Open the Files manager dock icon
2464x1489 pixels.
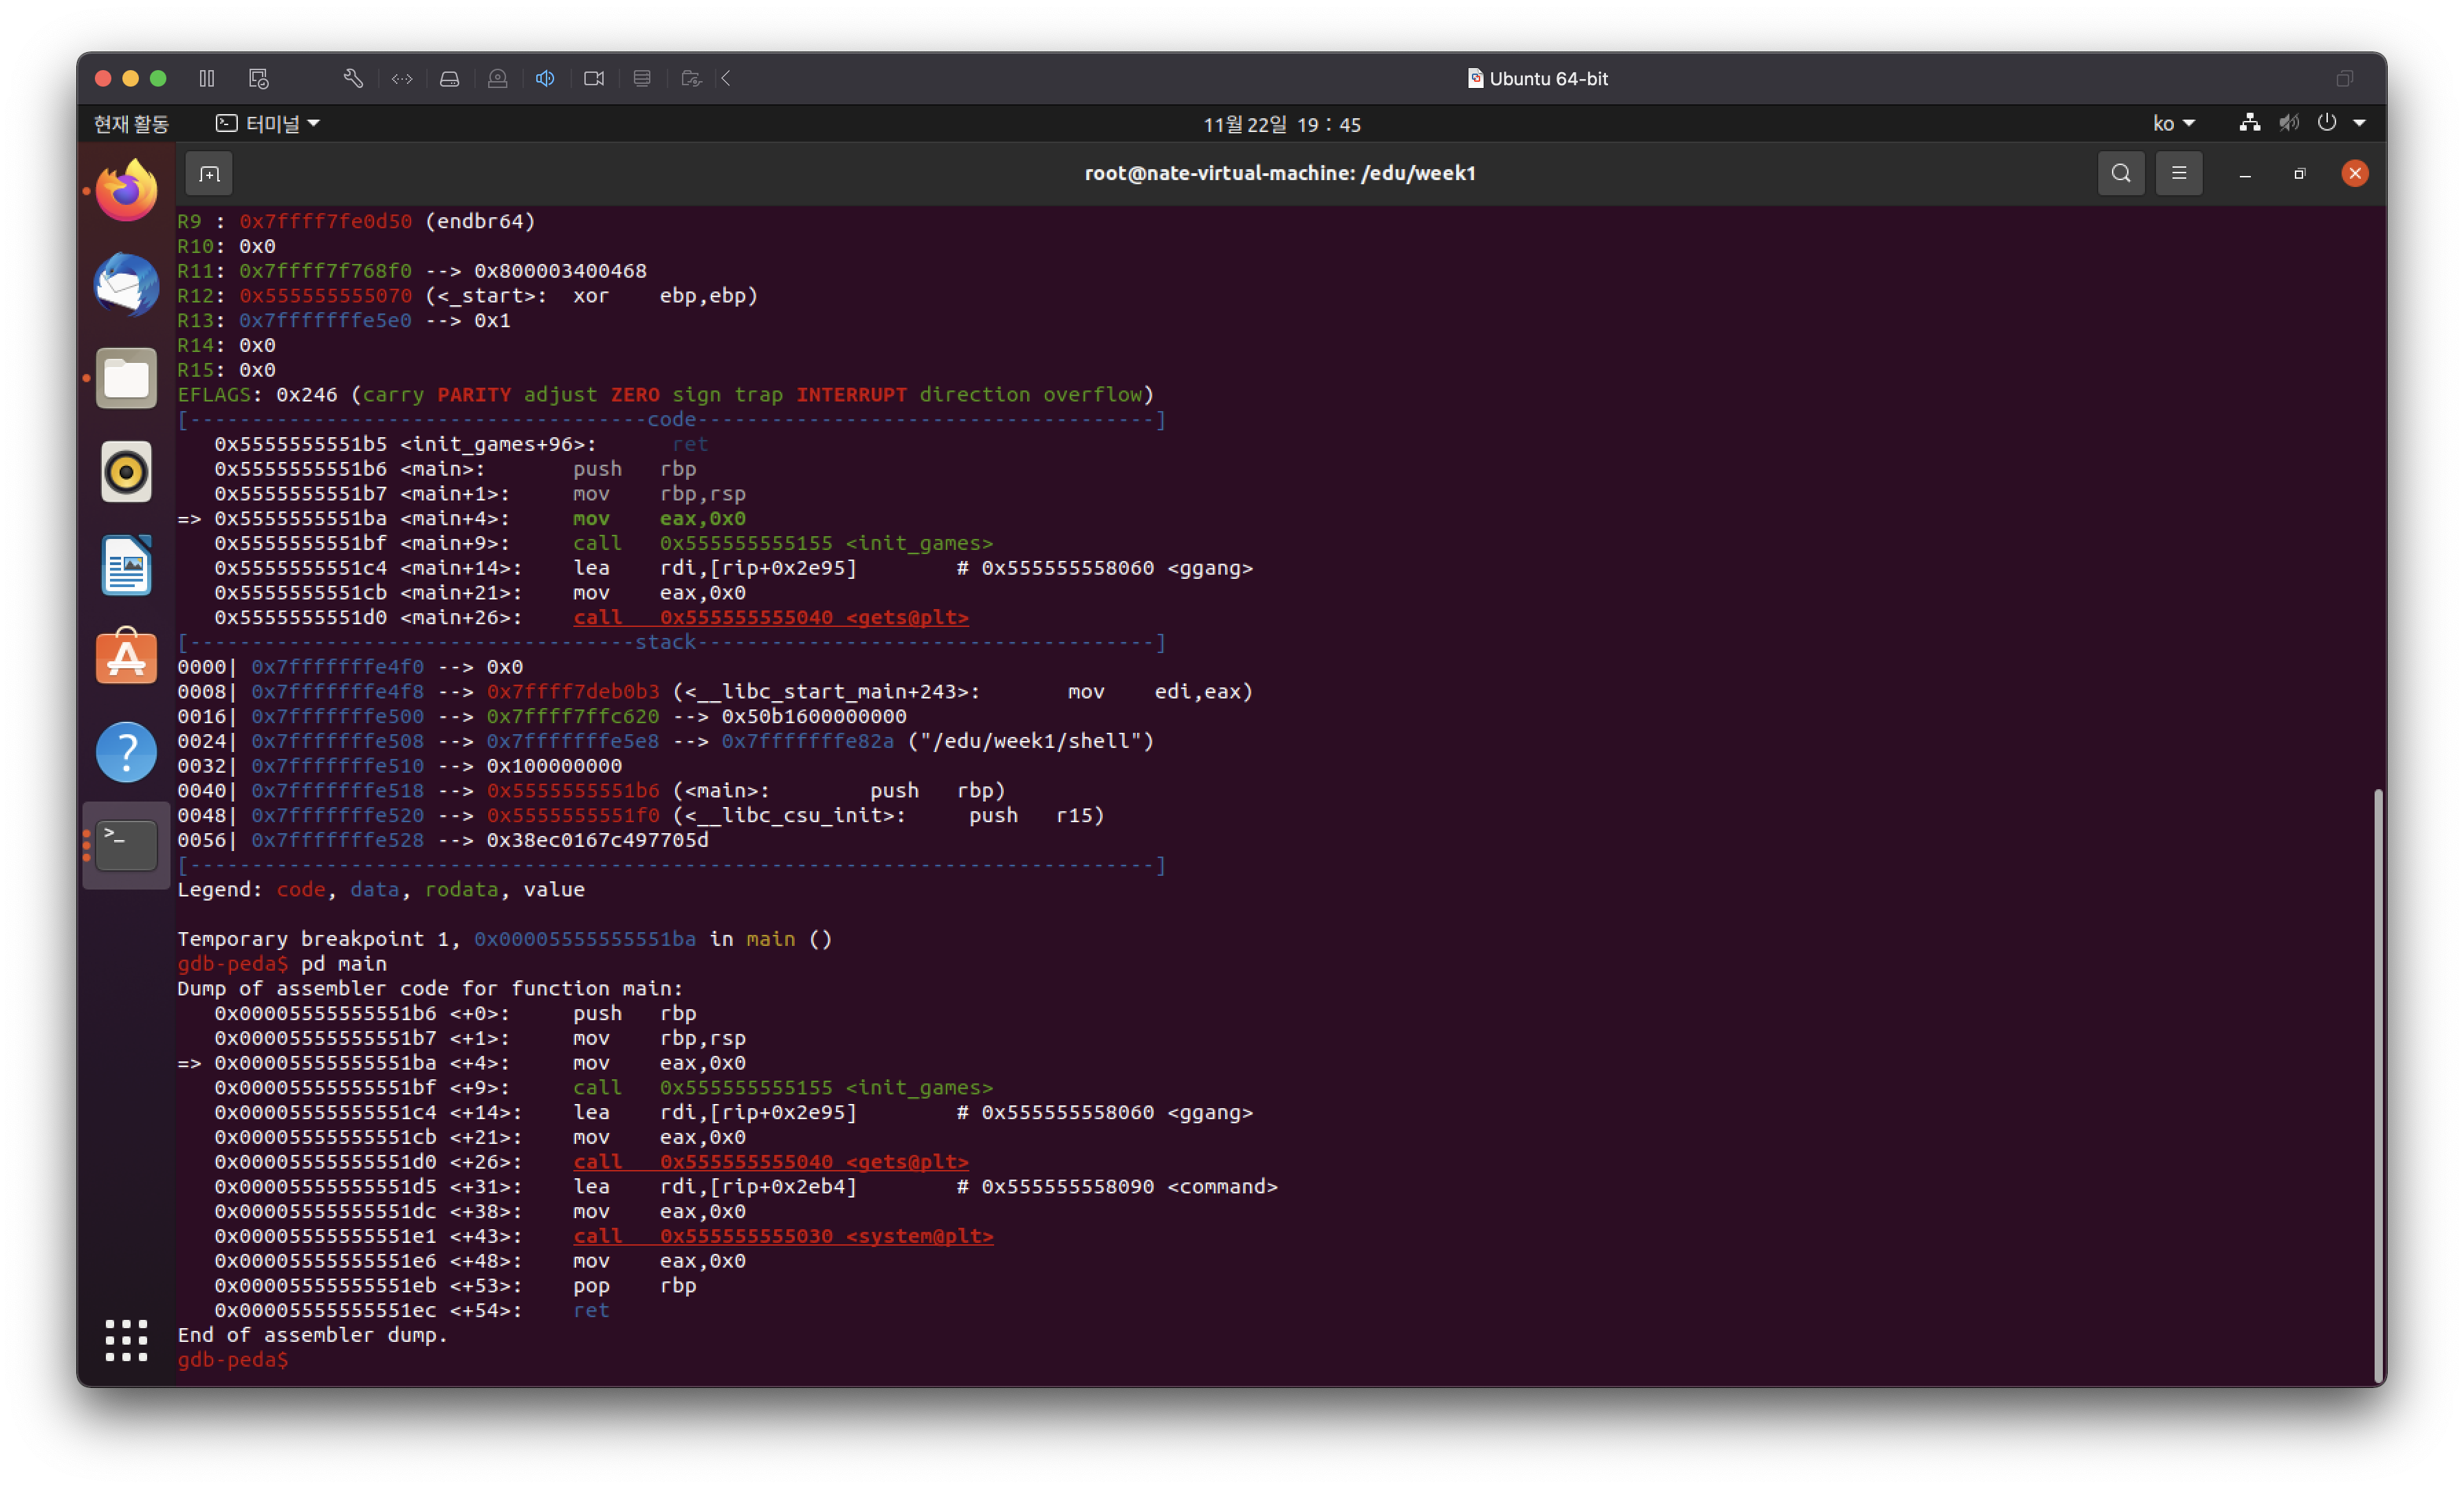point(126,378)
